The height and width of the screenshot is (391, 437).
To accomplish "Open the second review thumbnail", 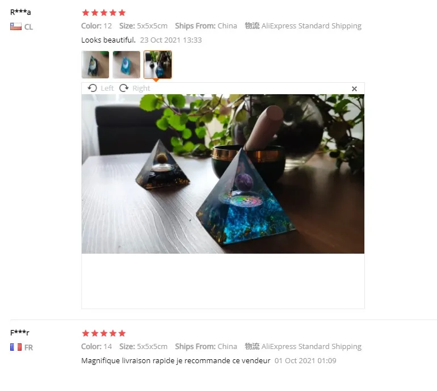I will pyautogui.click(x=127, y=64).
